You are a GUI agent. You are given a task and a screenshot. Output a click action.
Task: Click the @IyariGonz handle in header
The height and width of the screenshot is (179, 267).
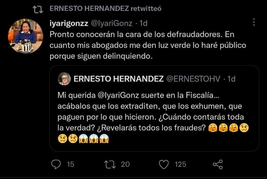pyautogui.click(x=112, y=23)
